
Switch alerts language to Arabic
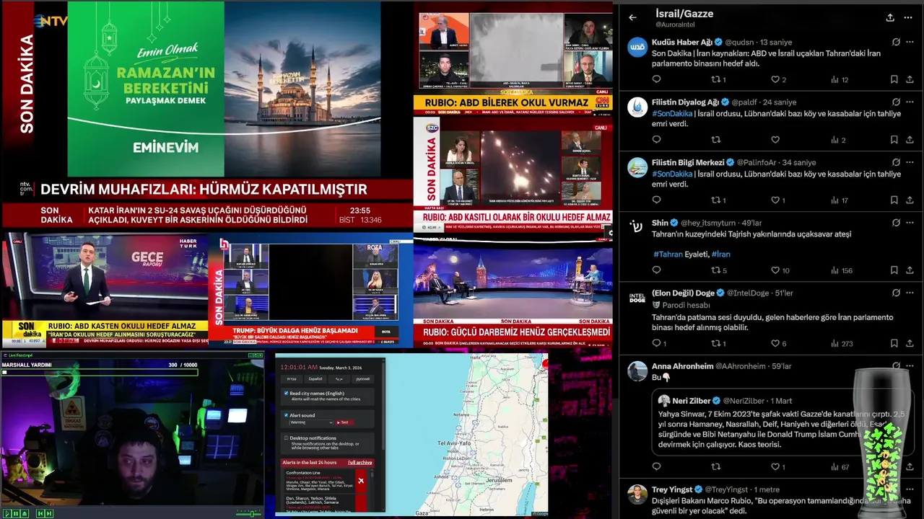tap(339, 378)
